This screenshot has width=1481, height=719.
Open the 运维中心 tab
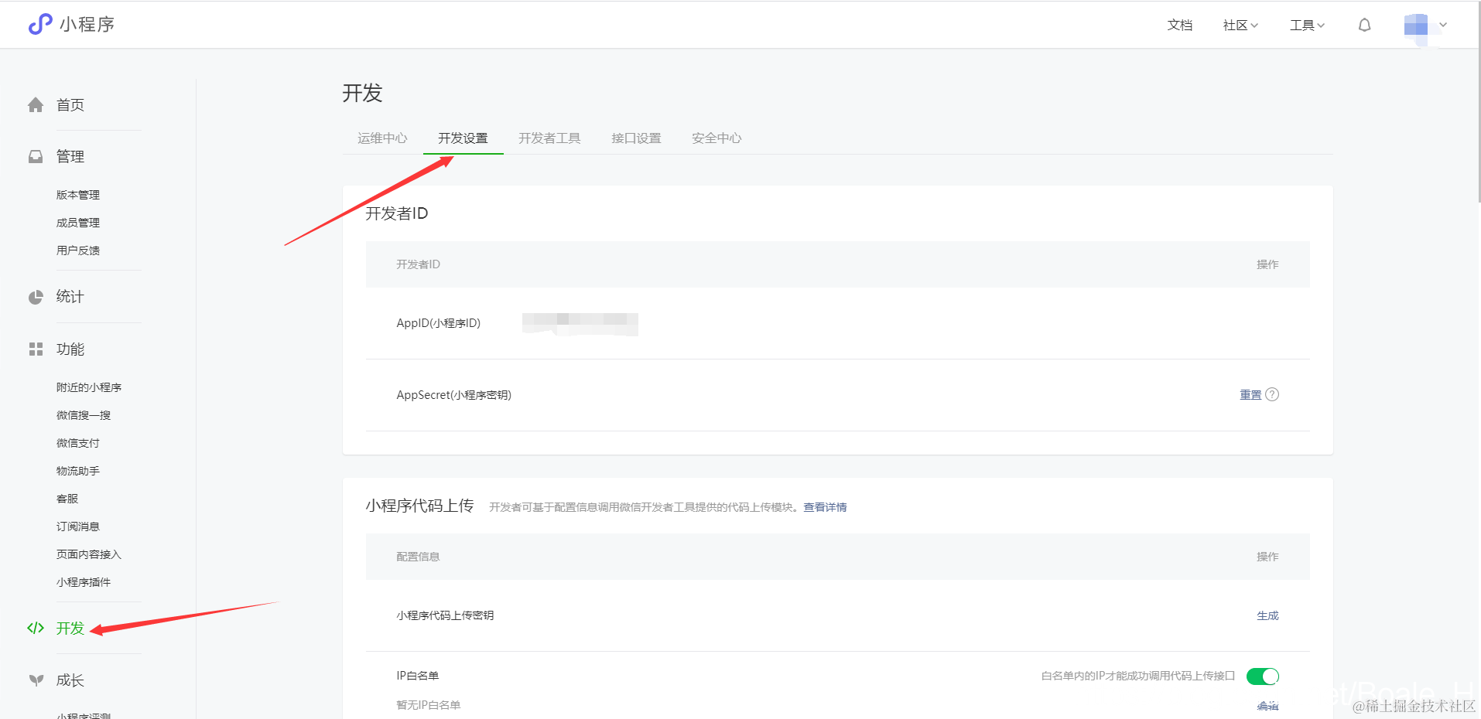pos(382,138)
